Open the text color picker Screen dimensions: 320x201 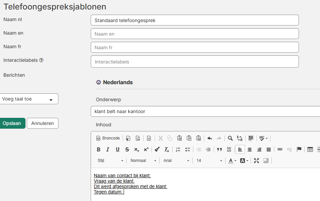pyautogui.click(x=232, y=161)
